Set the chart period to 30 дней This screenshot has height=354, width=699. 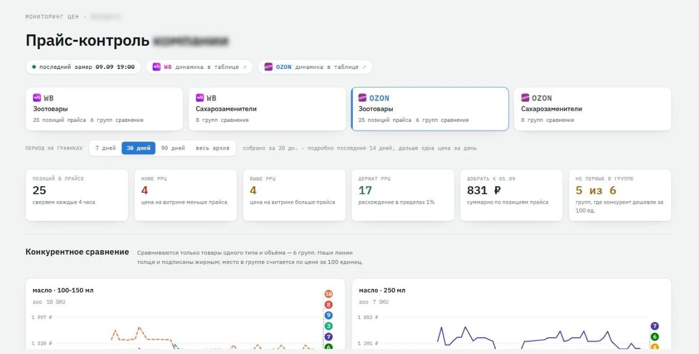coord(138,148)
